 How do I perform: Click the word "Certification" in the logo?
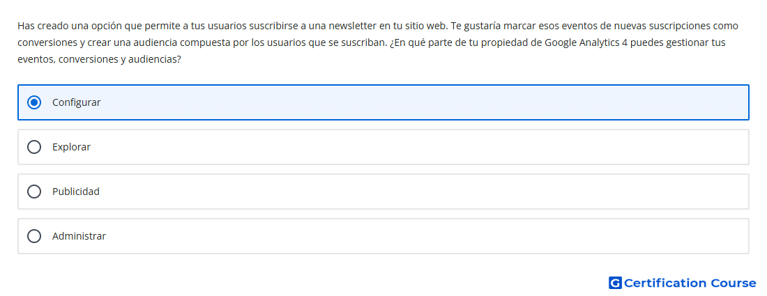pos(665,283)
